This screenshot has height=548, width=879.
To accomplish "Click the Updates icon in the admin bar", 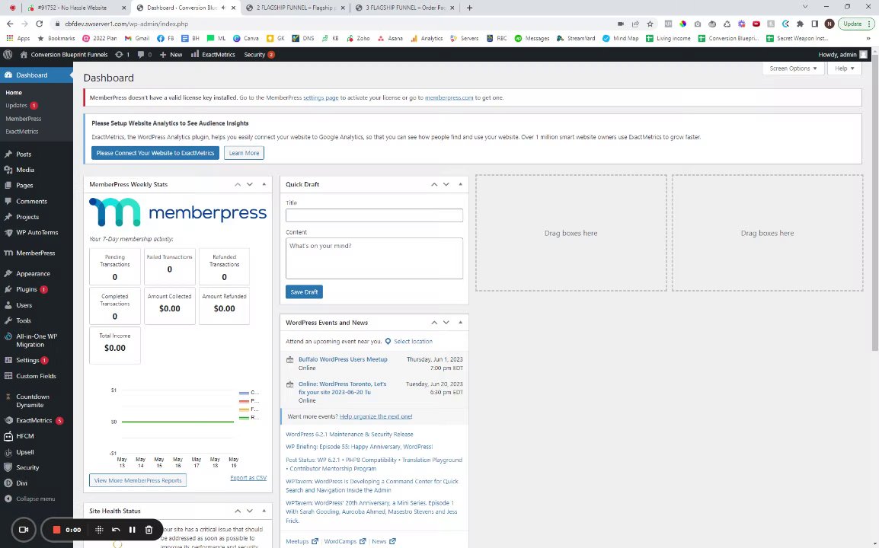I will click(122, 54).
